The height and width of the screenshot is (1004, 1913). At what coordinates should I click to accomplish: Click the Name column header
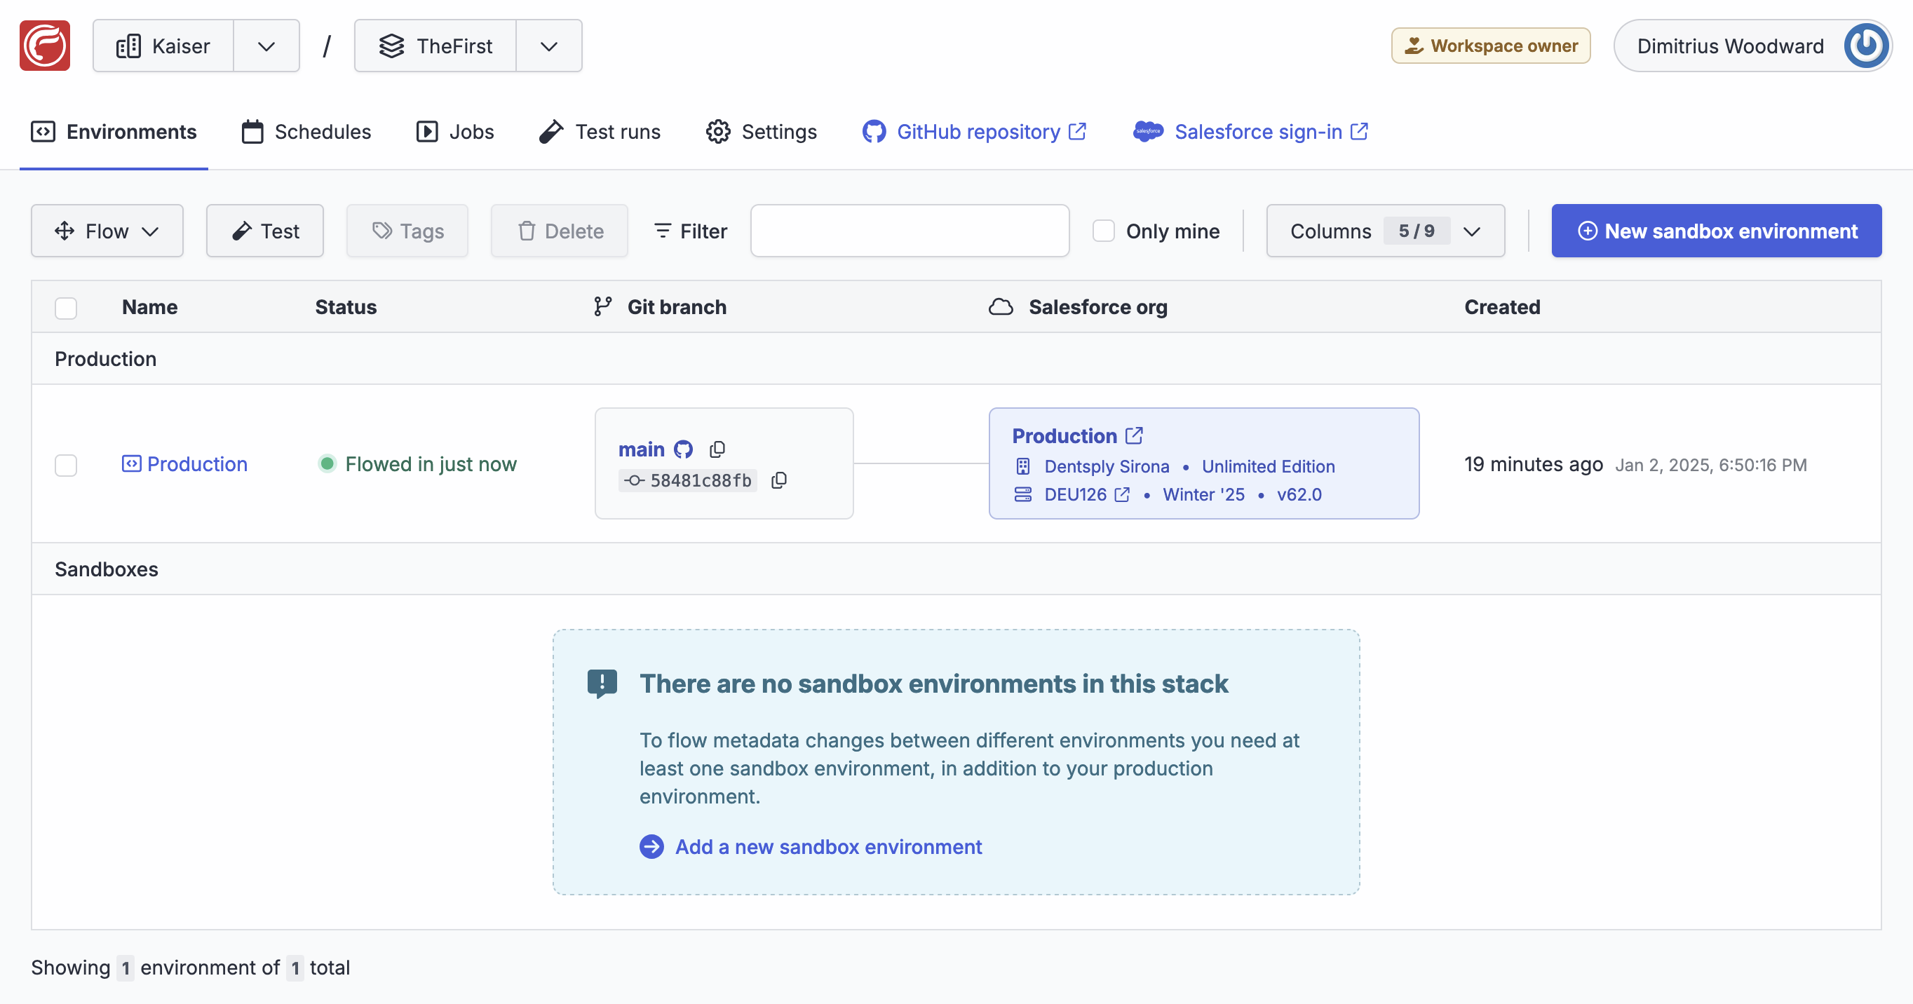tap(149, 306)
